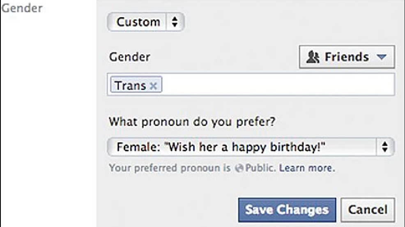Click the up-down arrows on Custom selector

[x=175, y=22]
